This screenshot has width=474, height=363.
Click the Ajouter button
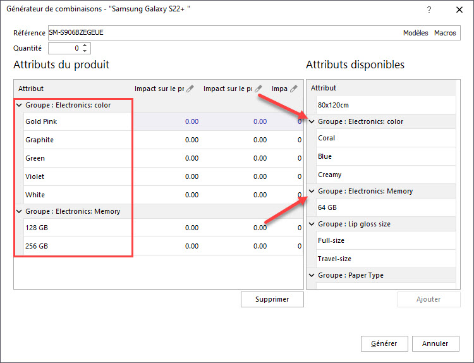[428, 300]
